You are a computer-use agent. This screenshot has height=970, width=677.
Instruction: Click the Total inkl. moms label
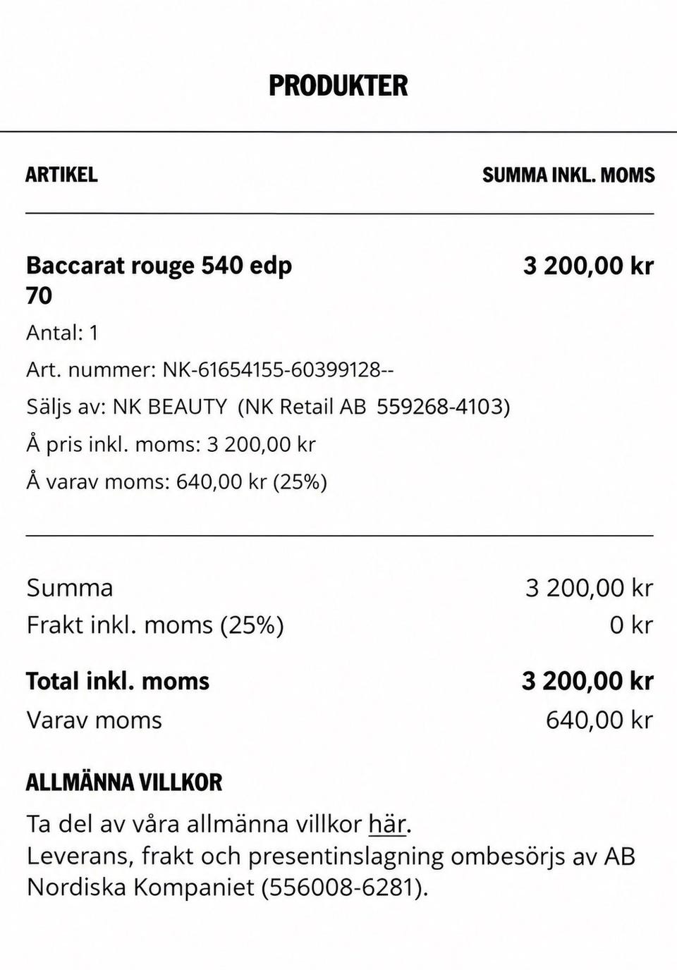(x=118, y=682)
